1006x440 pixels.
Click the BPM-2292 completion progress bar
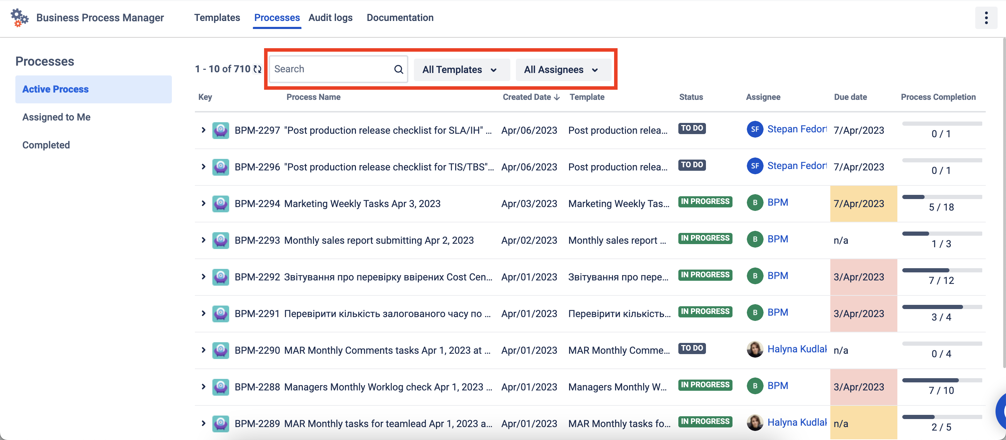pos(941,270)
